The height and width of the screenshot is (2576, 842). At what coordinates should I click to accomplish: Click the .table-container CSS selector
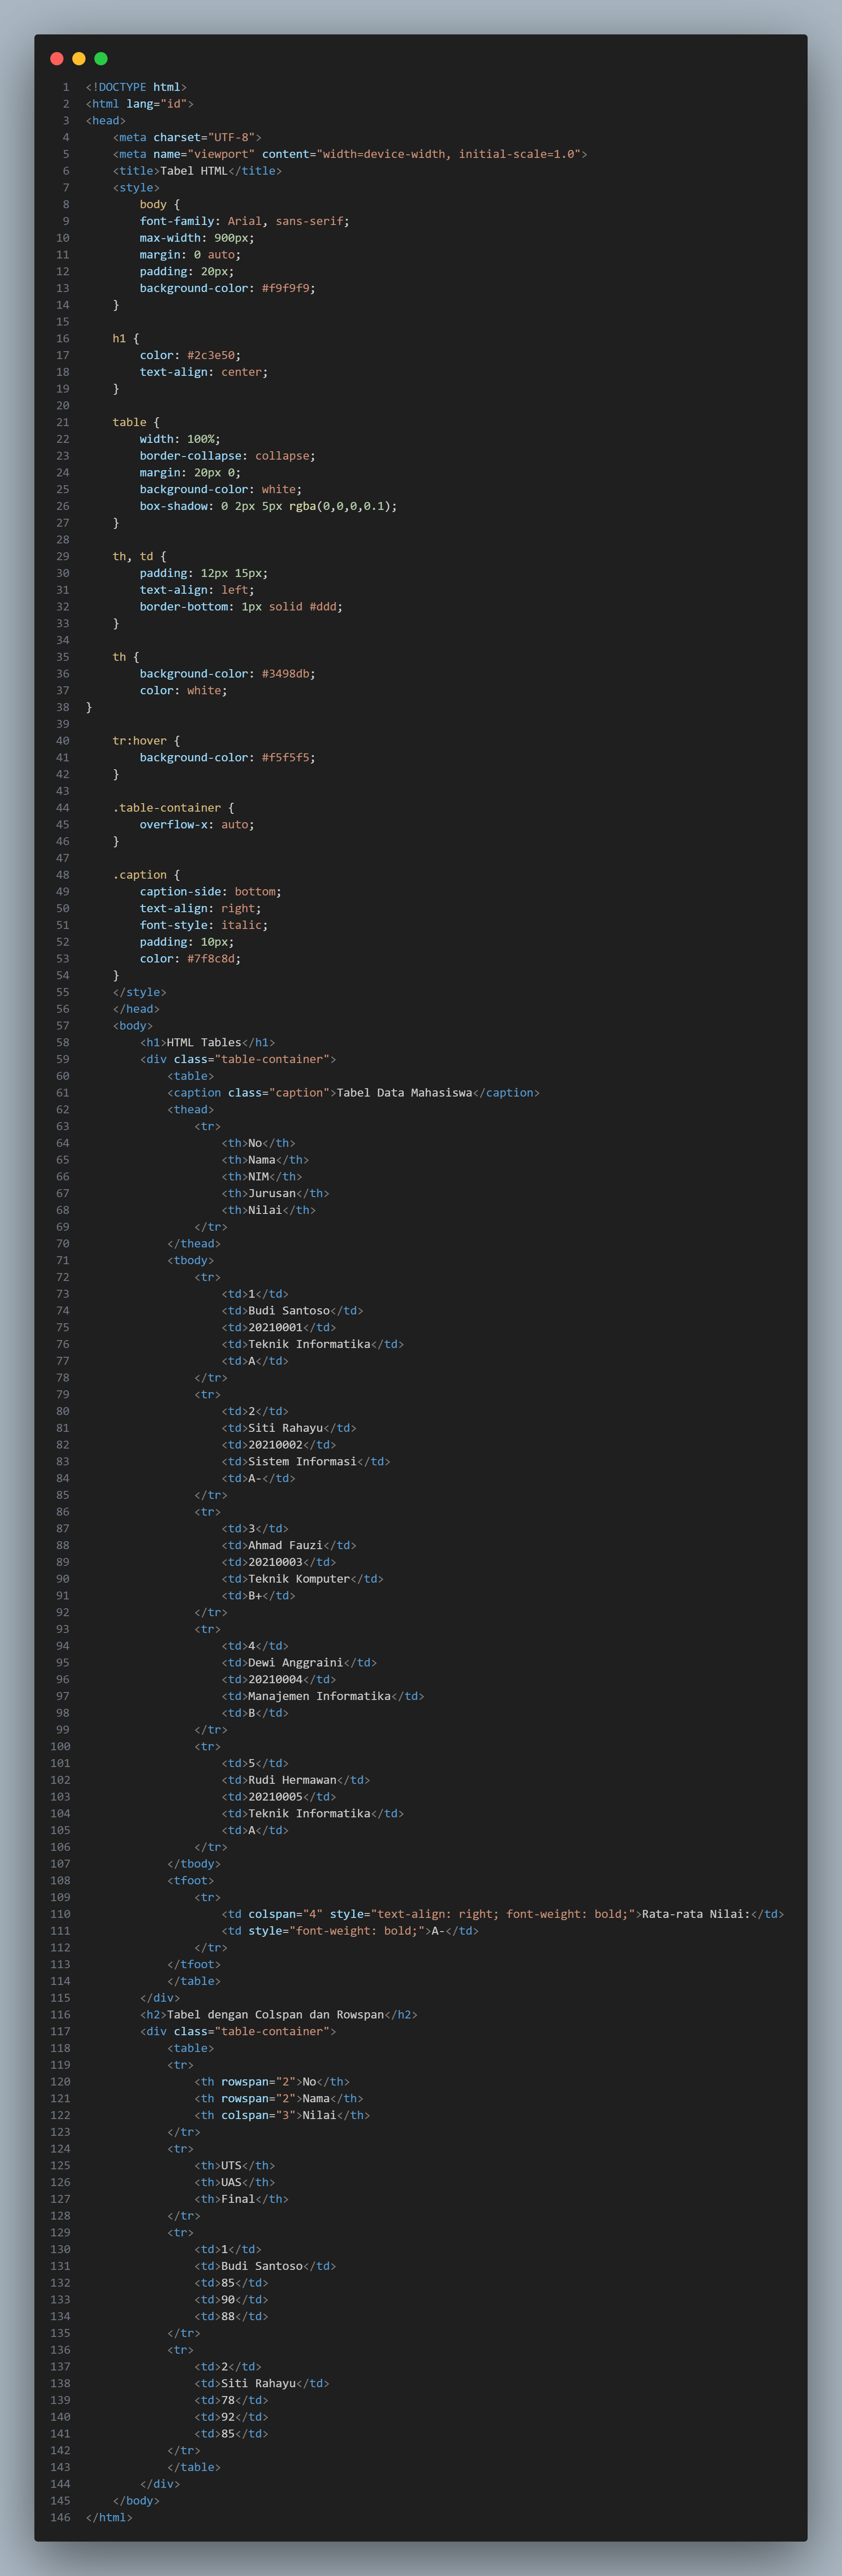(x=167, y=808)
